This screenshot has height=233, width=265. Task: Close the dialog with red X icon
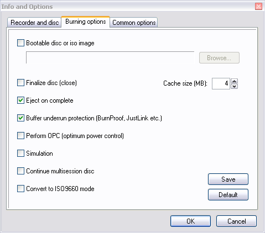(x=258, y=7)
